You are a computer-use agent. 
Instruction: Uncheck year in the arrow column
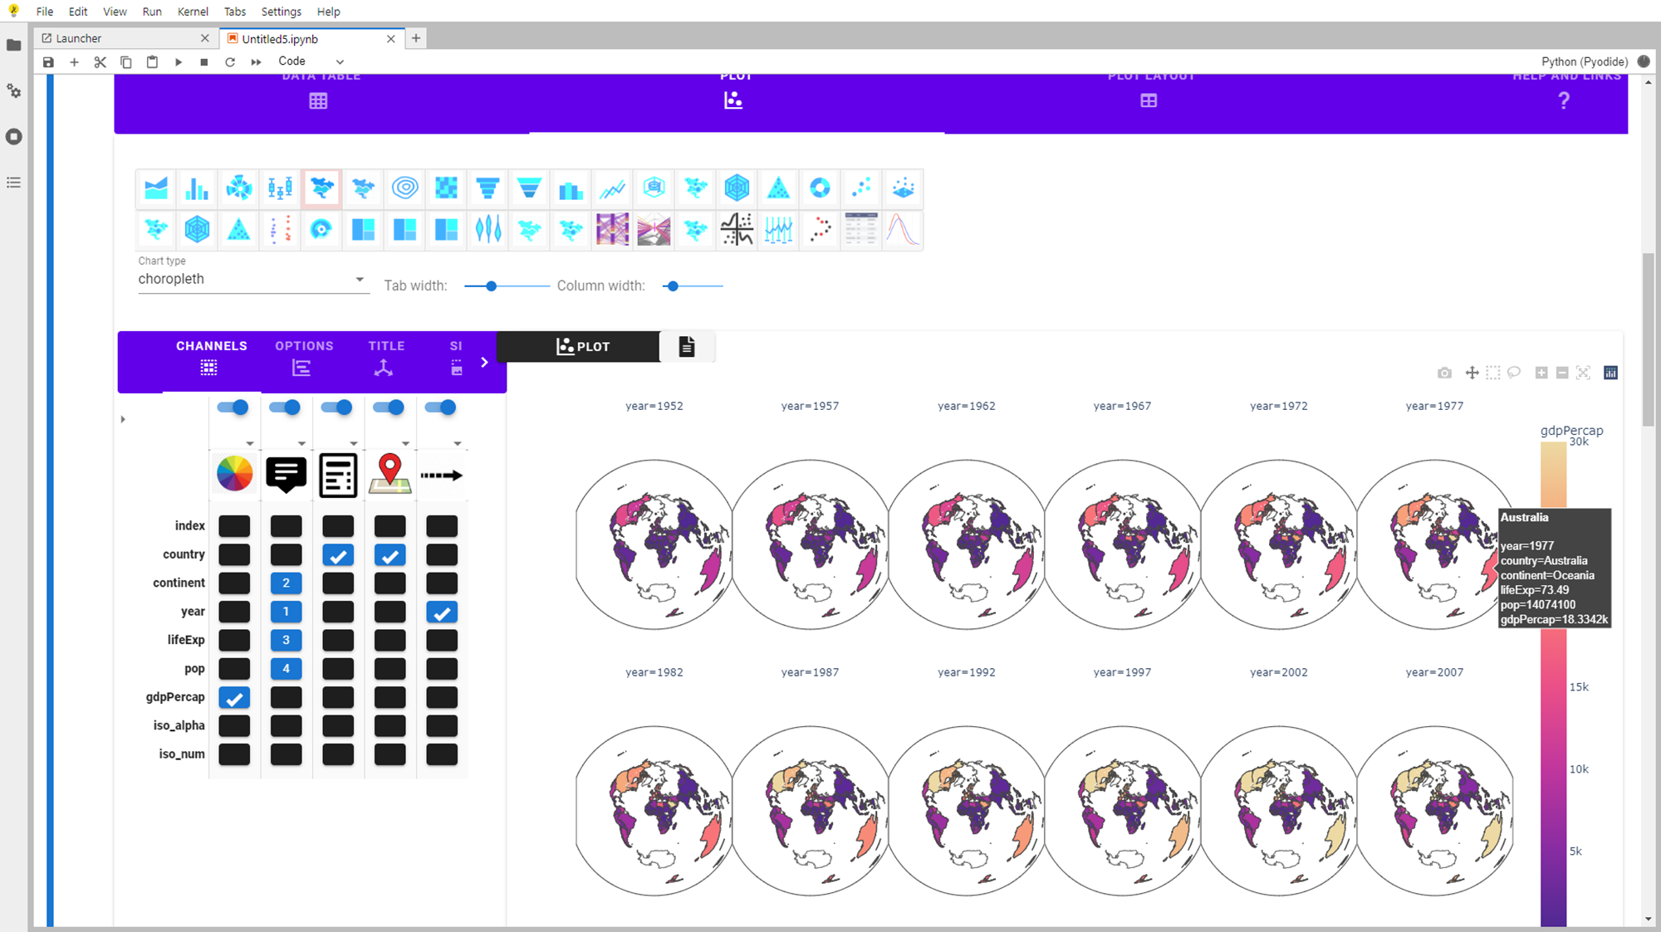442,612
